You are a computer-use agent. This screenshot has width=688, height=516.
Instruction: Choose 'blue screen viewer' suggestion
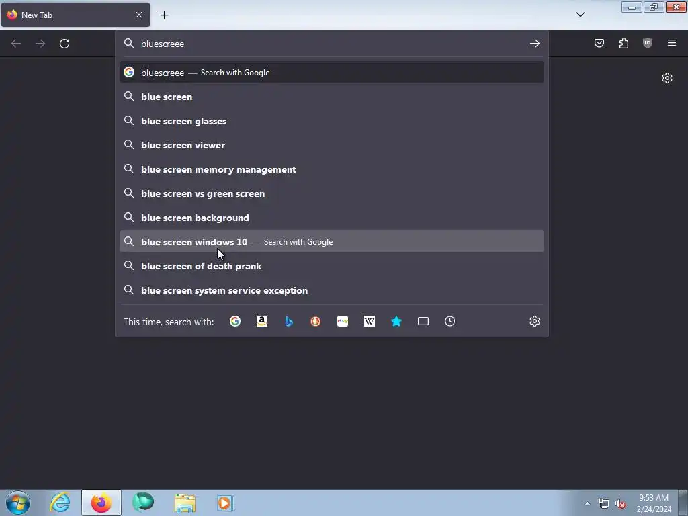pos(332,145)
